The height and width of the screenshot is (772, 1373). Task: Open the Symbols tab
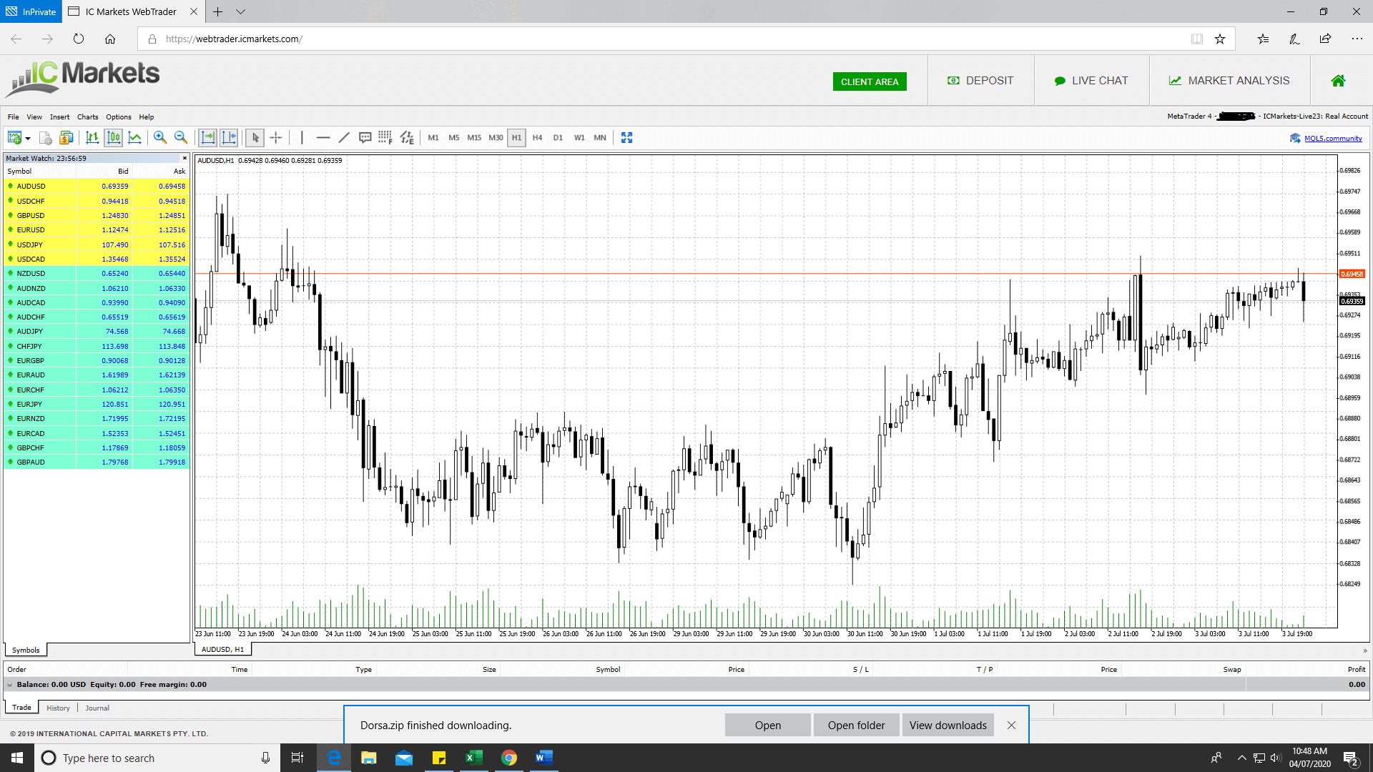[x=26, y=650]
